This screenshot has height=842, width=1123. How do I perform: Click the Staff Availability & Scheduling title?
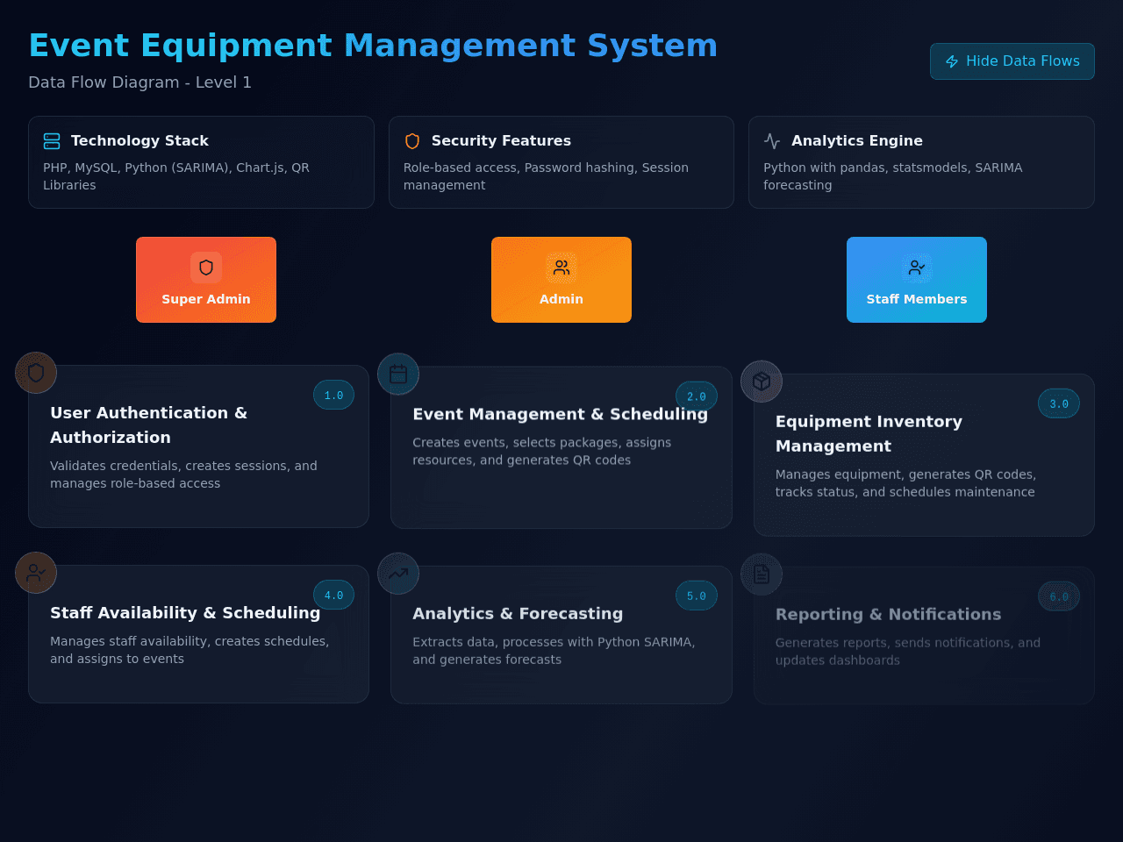pyautogui.click(x=185, y=613)
